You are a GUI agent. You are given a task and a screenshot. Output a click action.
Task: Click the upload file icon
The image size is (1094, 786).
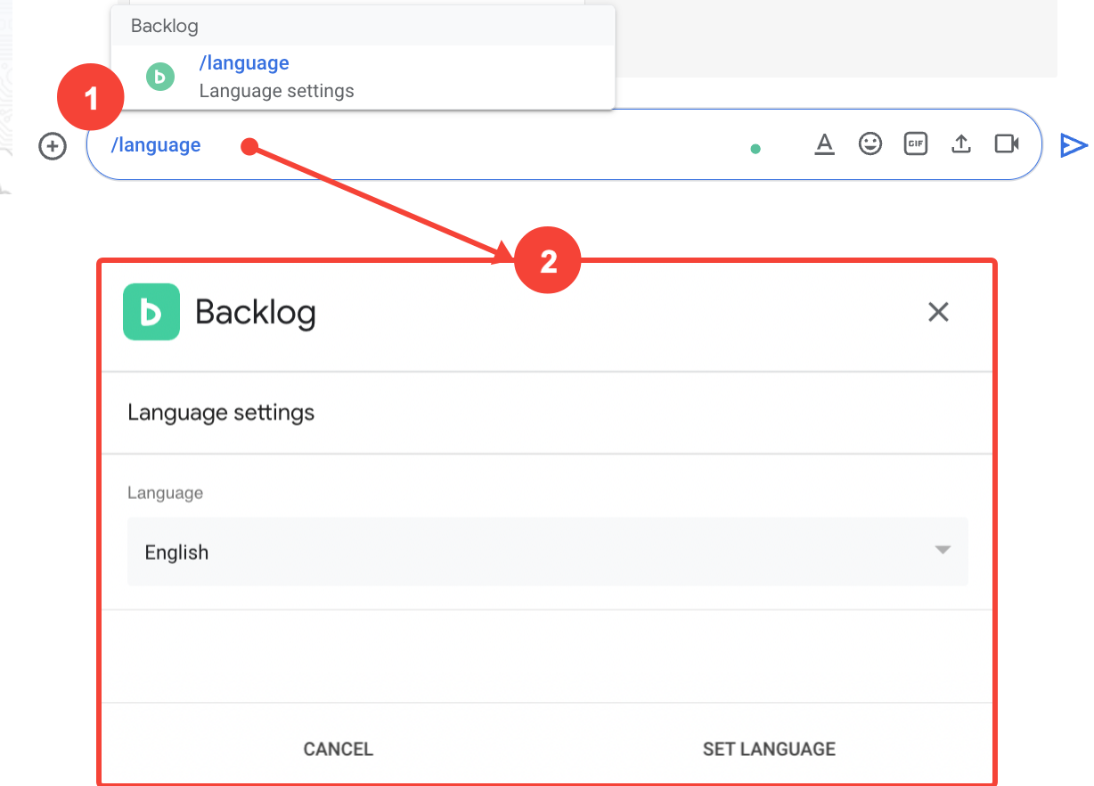point(961,143)
